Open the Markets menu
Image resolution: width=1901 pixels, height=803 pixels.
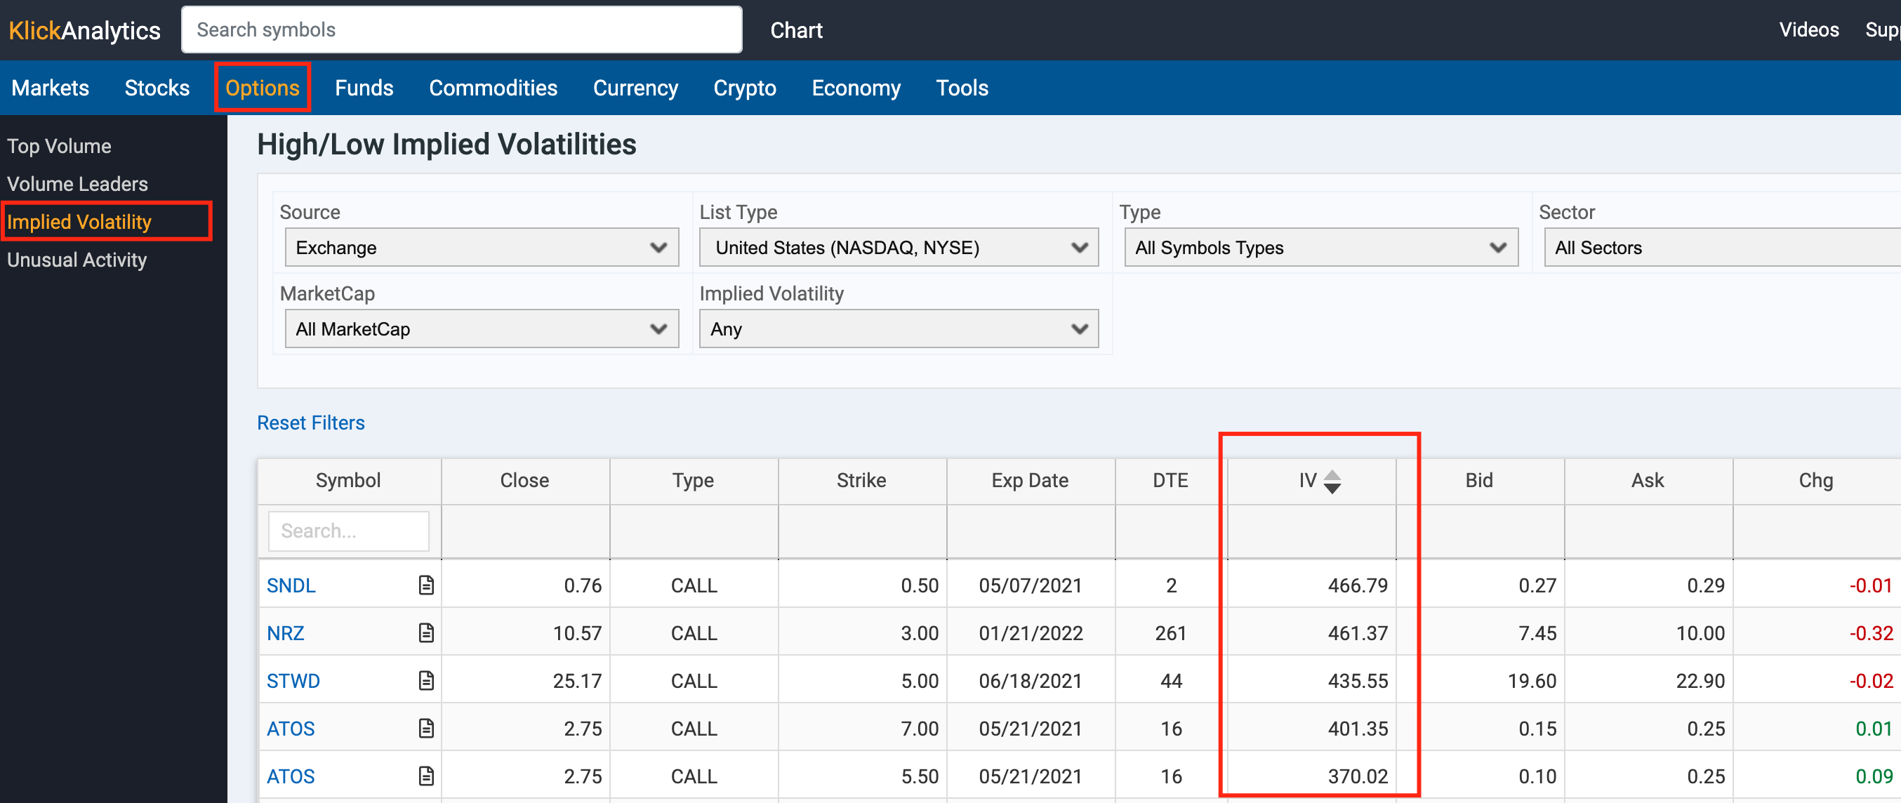point(50,88)
